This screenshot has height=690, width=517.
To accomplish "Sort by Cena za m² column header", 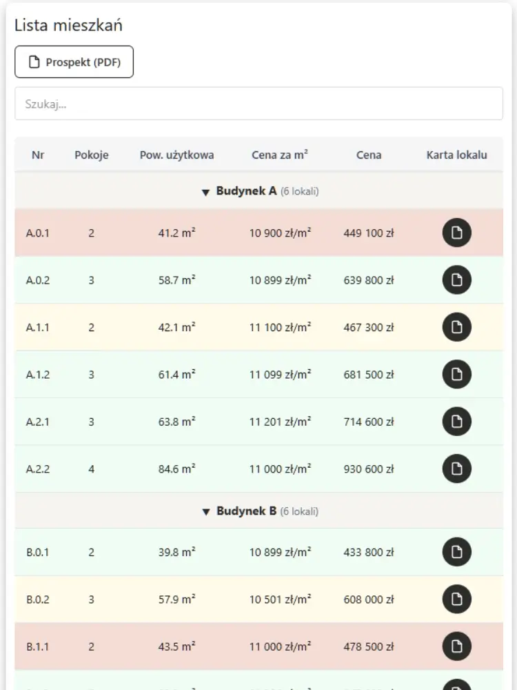I will pos(280,155).
